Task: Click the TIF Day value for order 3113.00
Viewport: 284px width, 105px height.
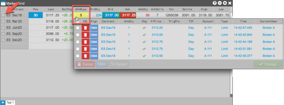Action: click(191, 35)
